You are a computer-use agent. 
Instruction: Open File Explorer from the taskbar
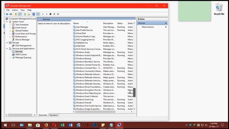(x=30, y=125)
